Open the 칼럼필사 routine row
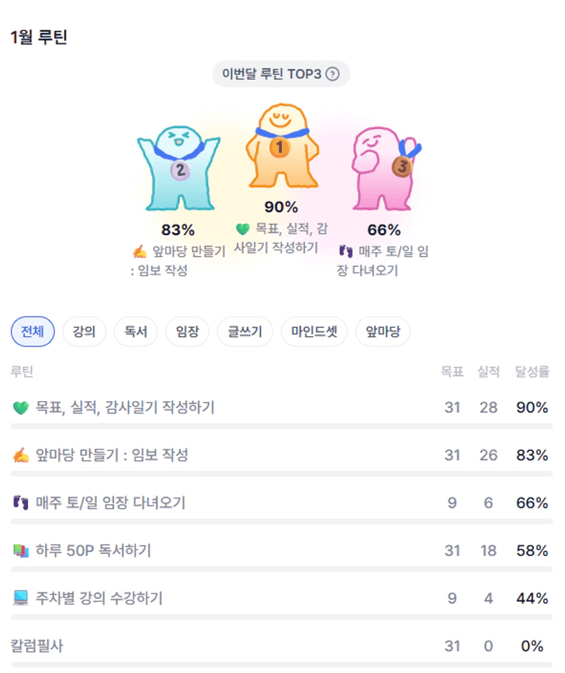The width and height of the screenshot is (565, 673). point(37,646)
